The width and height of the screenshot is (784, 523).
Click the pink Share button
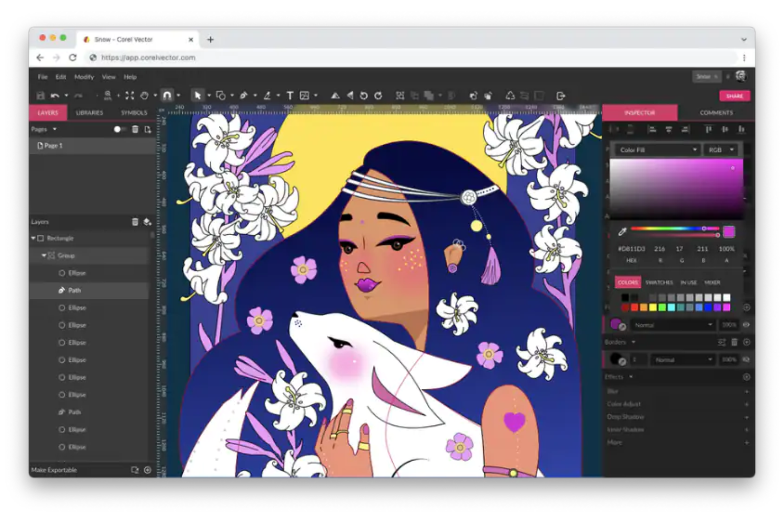(x=735, y=96)
